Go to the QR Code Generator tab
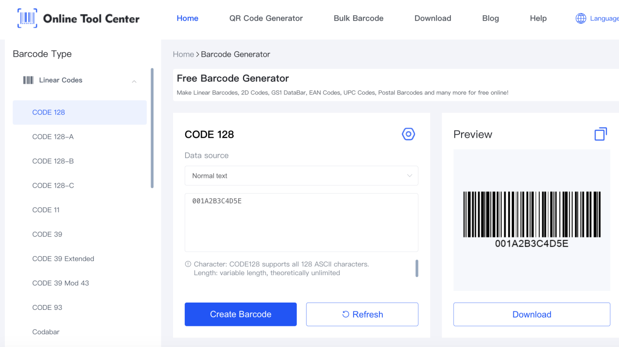The height and width of the screenshot is (347, 619). click(265, 18)
